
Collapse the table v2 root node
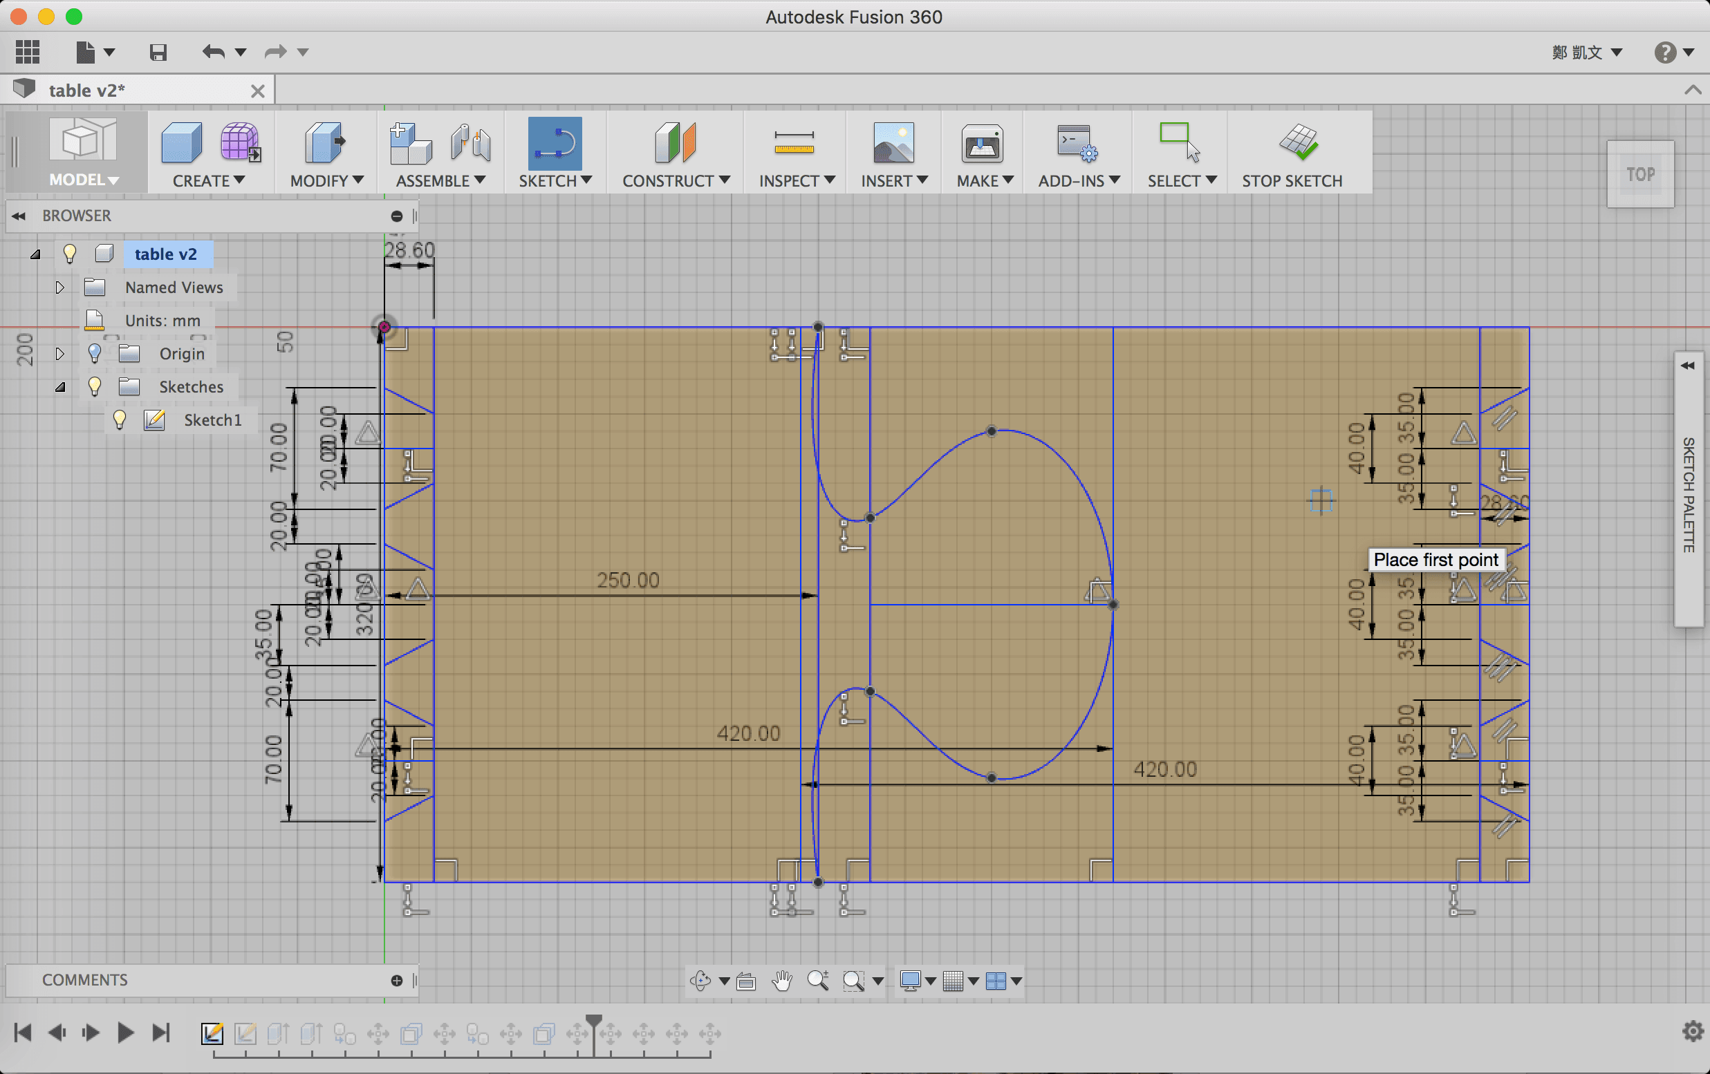pos(35,254)
